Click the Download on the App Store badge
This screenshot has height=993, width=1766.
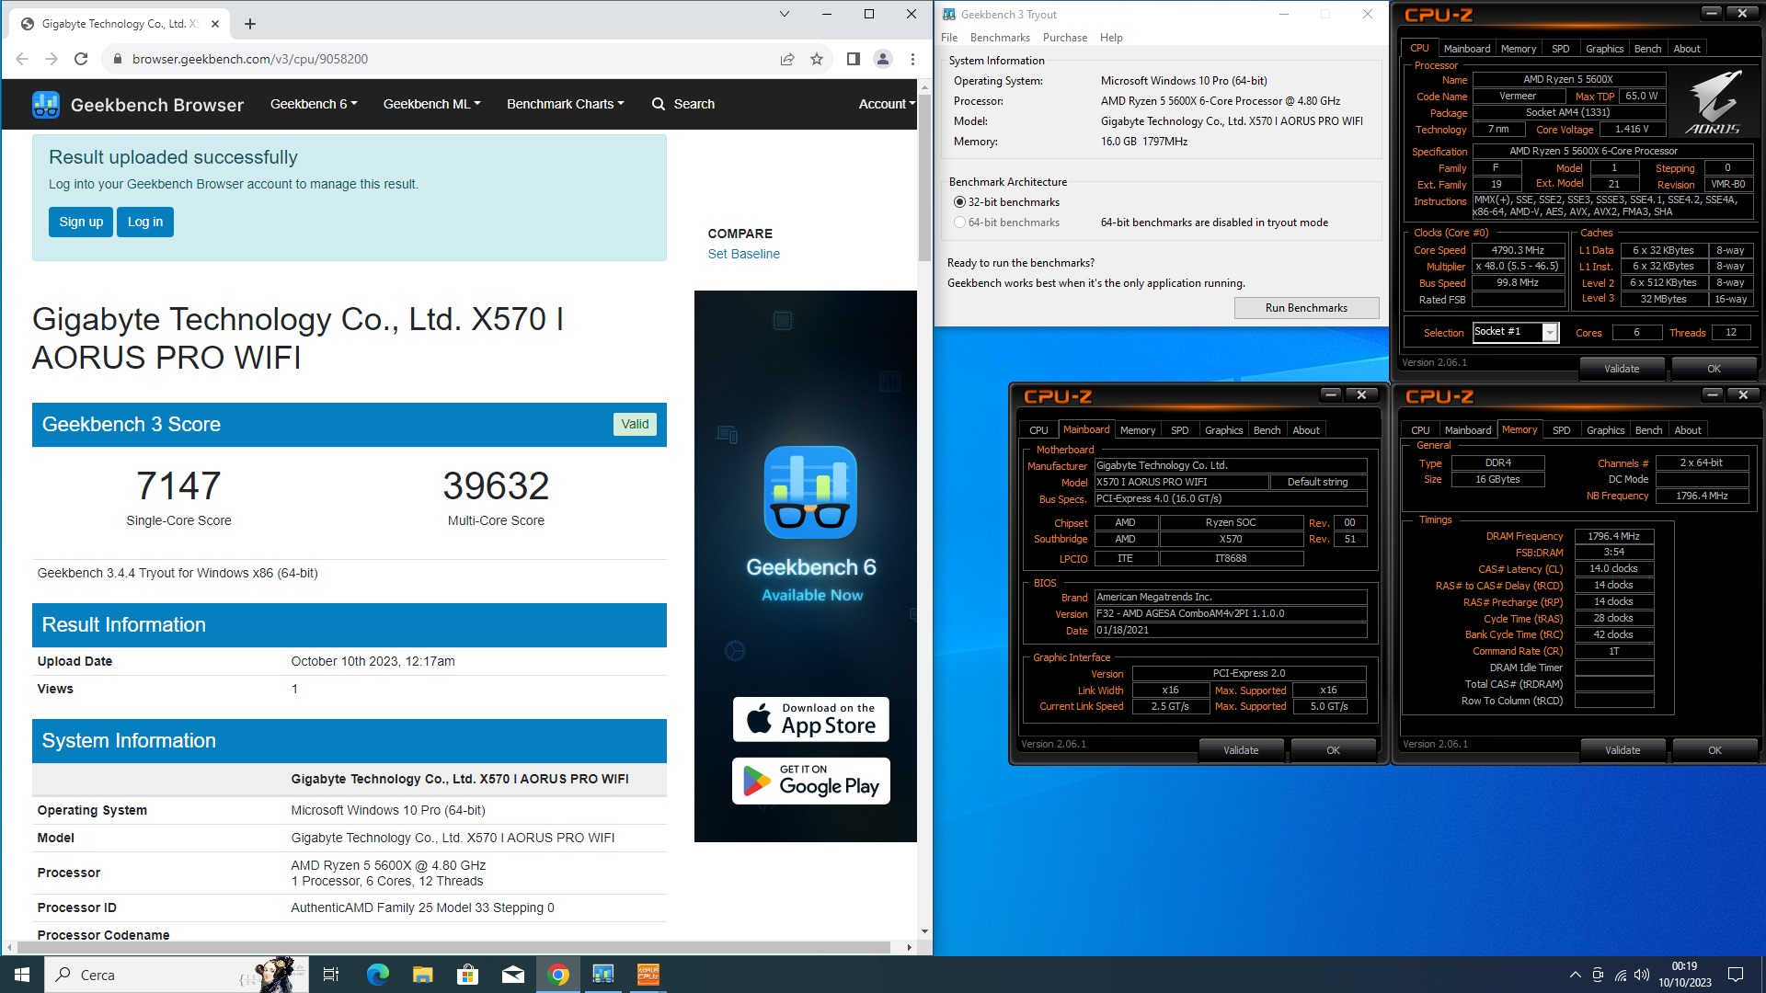click(811, 720)
